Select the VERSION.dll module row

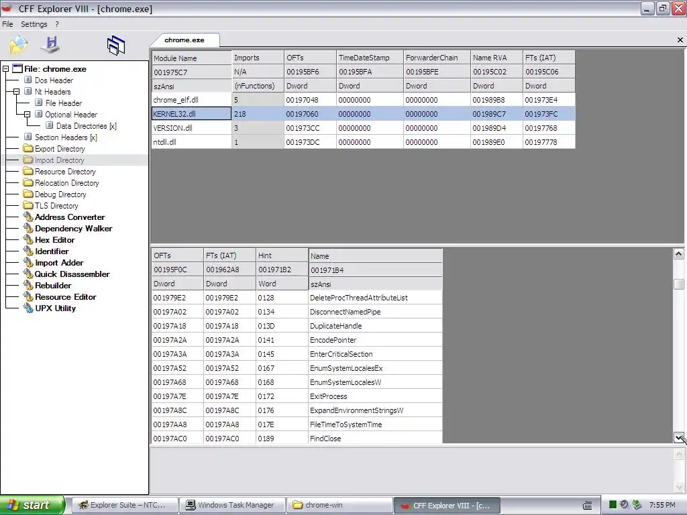[363, 128]
